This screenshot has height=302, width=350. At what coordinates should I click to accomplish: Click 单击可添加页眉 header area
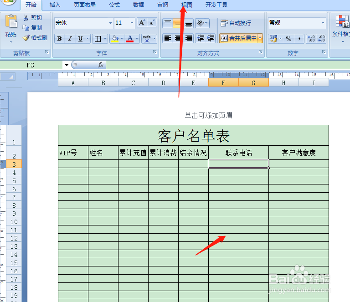coord(208,115)
